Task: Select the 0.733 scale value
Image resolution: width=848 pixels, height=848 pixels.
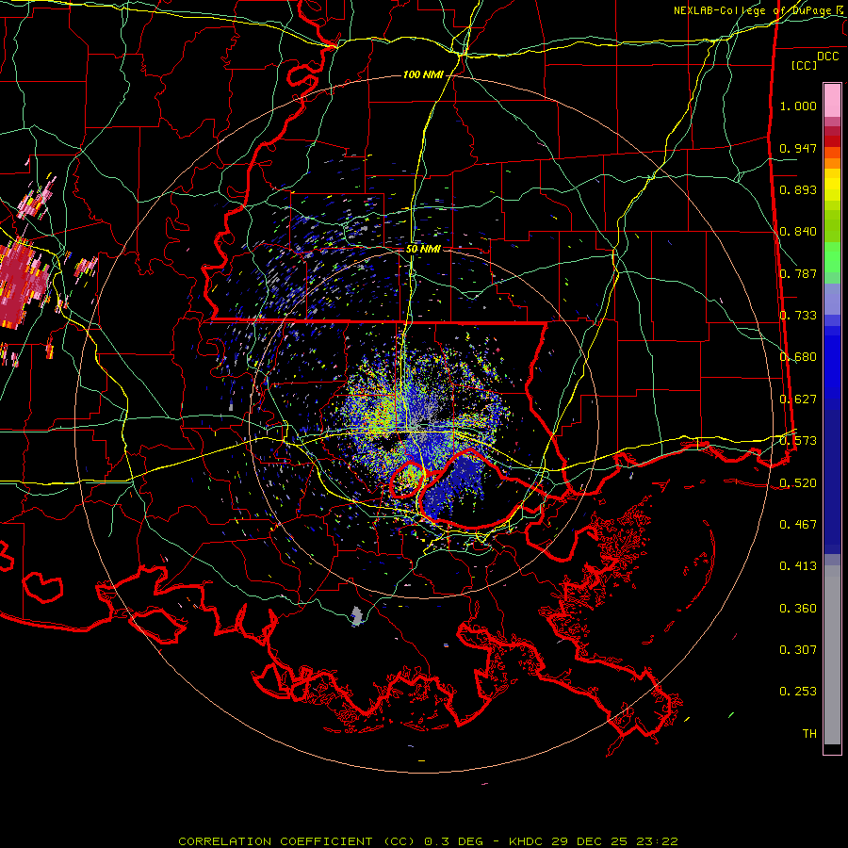Action: click(798, 316)
